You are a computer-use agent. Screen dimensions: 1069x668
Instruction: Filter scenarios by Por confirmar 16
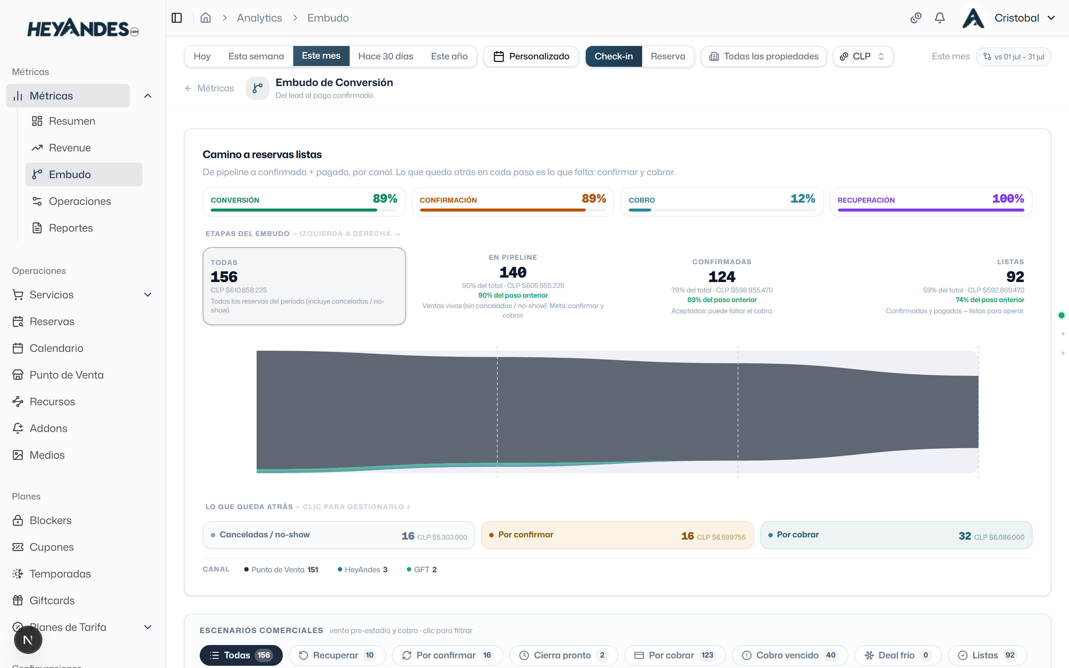448,655
